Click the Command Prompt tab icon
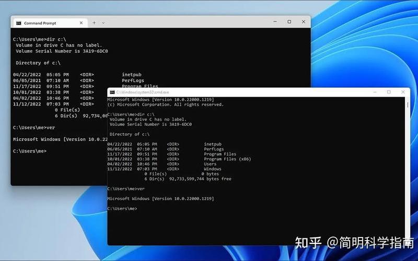418x261 pixels. 19,23
